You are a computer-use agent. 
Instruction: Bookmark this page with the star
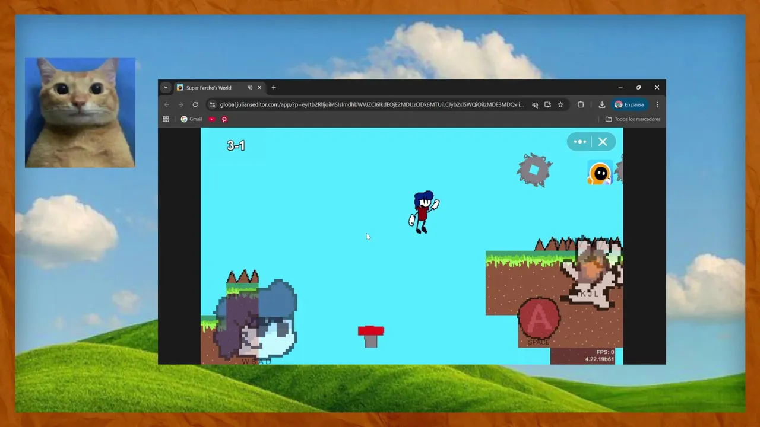coord(560,104)
